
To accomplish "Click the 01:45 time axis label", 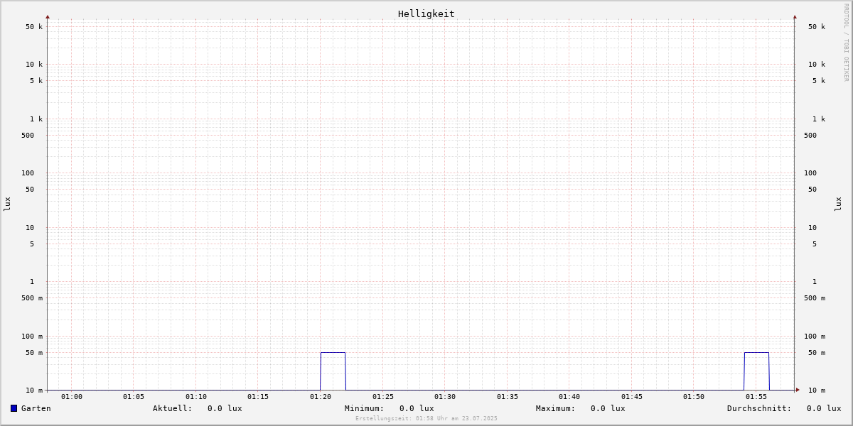I will pyautogui.click(x=632, y=397).
